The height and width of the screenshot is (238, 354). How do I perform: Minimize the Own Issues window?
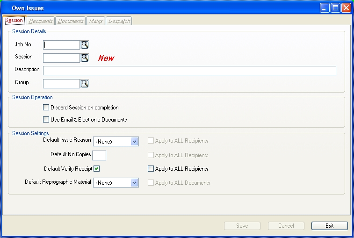coord(325,8)
